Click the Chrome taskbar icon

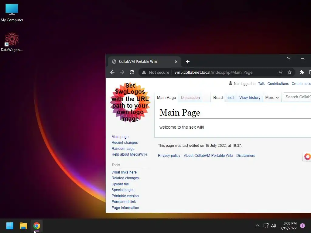pos(37,226)
